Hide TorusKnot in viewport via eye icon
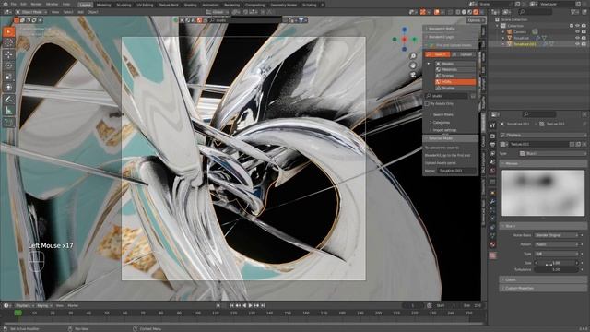This screenshot has height=332, width=590. coord(577,38)
